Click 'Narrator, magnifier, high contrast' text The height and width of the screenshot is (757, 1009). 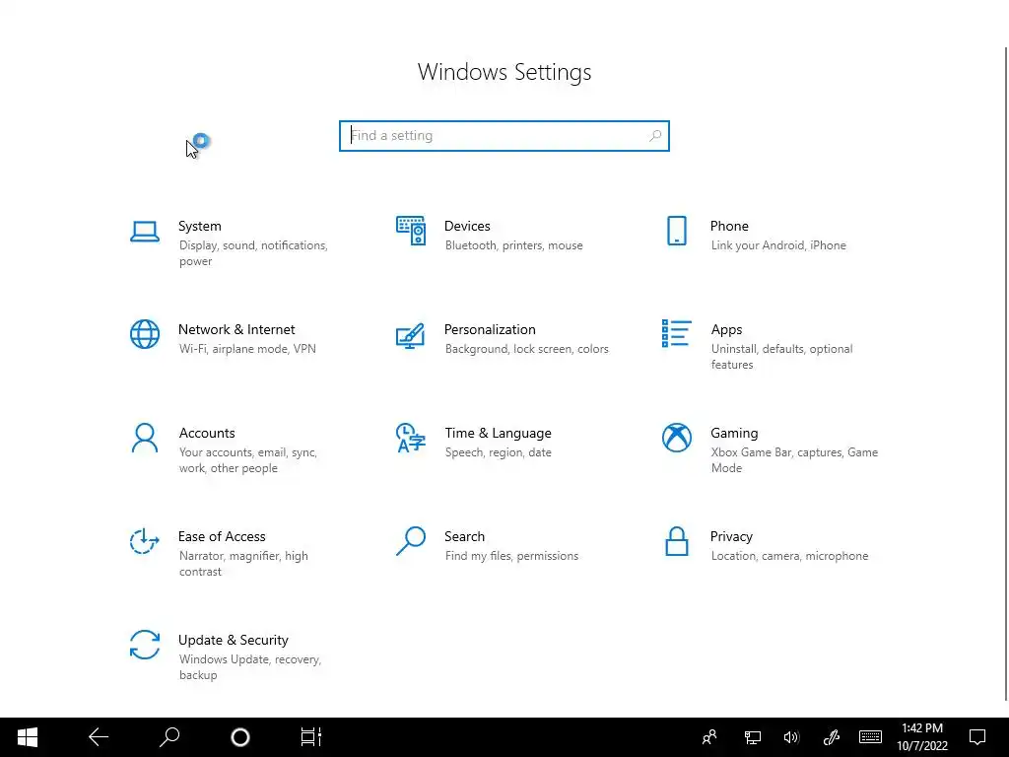[x=243, y=564]
